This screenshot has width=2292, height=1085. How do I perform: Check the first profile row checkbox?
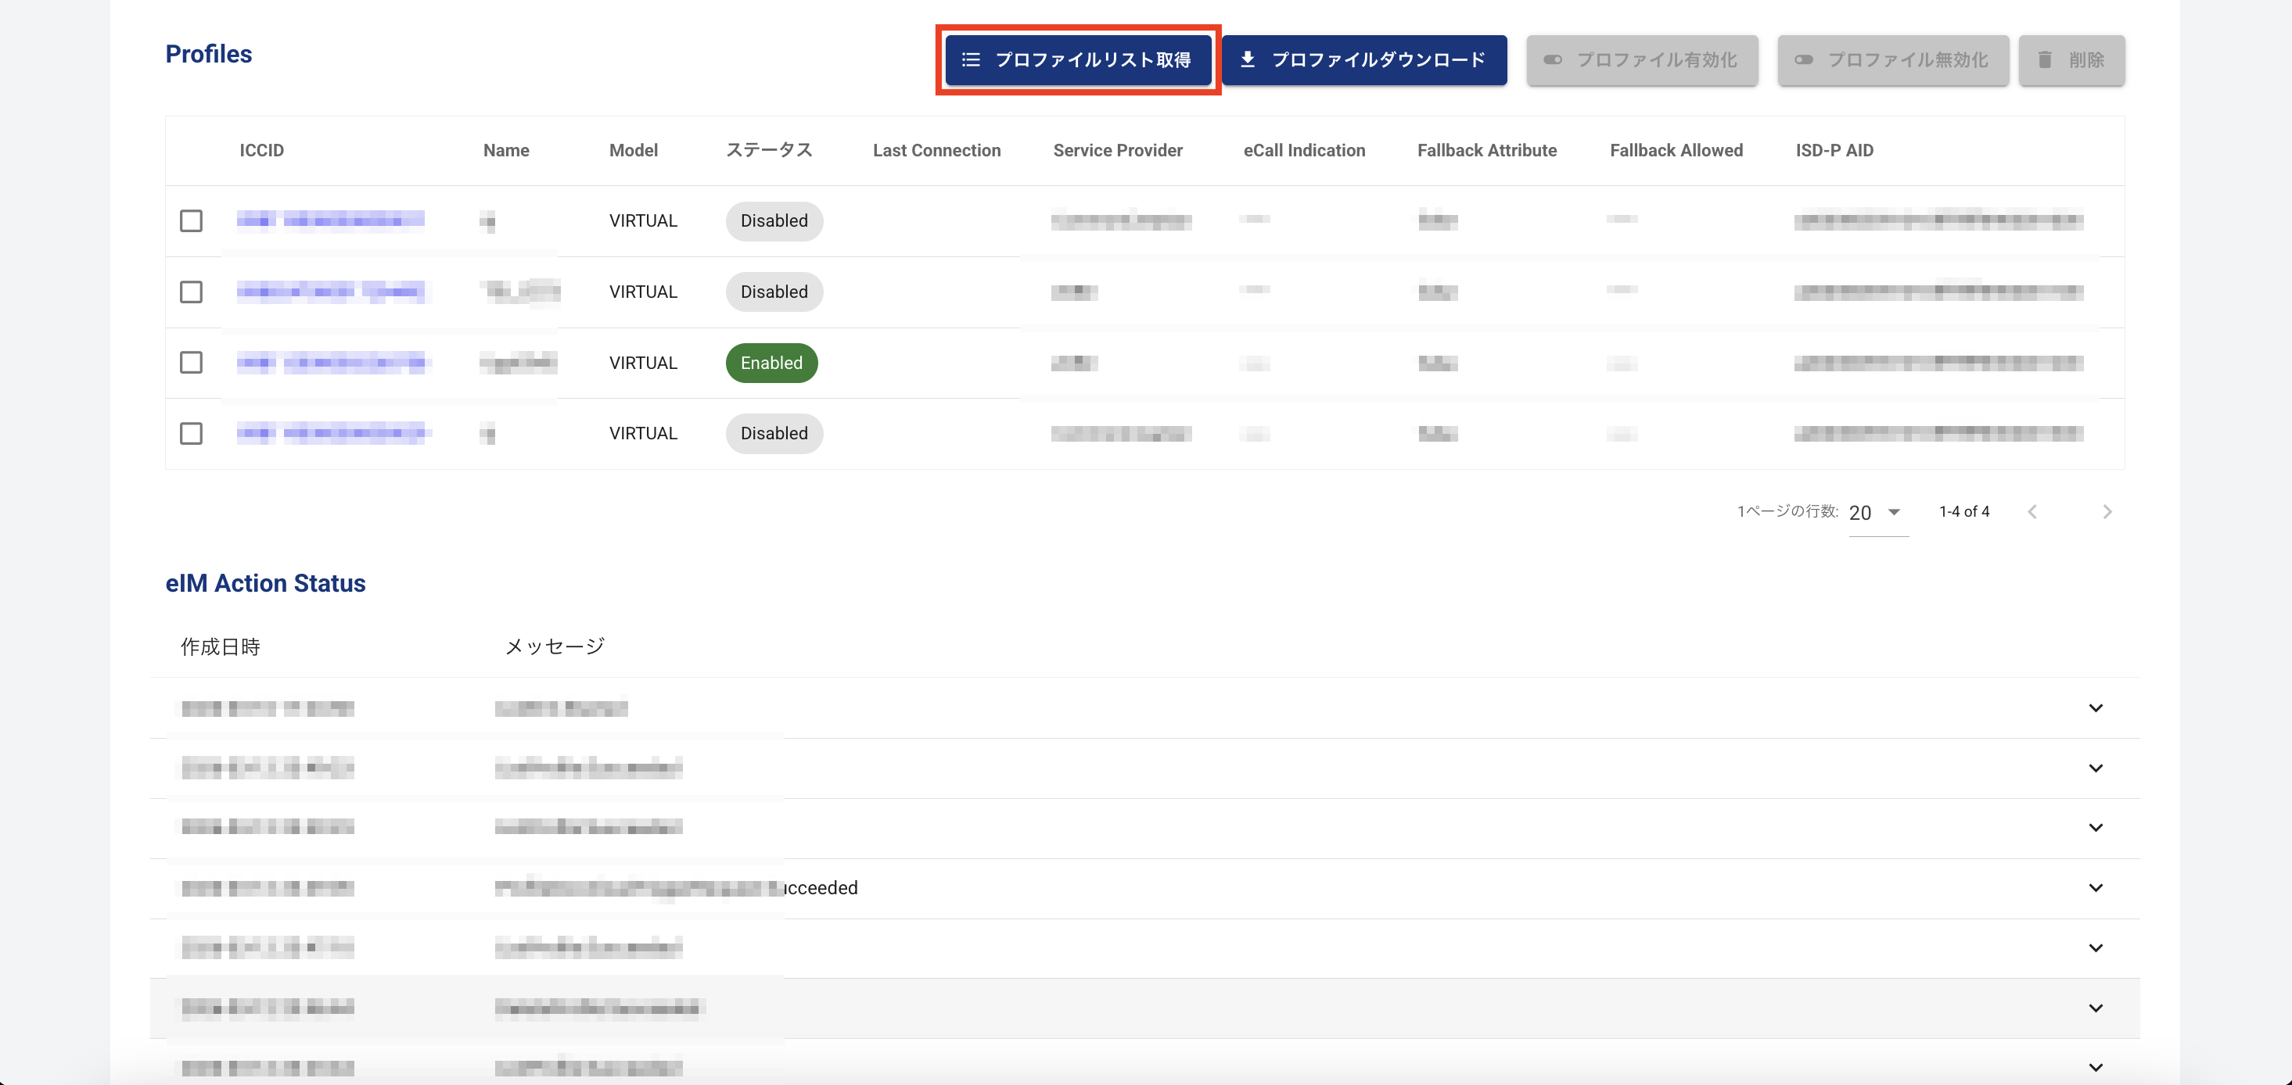coord(192,220)
